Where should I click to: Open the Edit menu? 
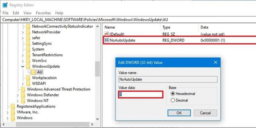pos(16,13)
